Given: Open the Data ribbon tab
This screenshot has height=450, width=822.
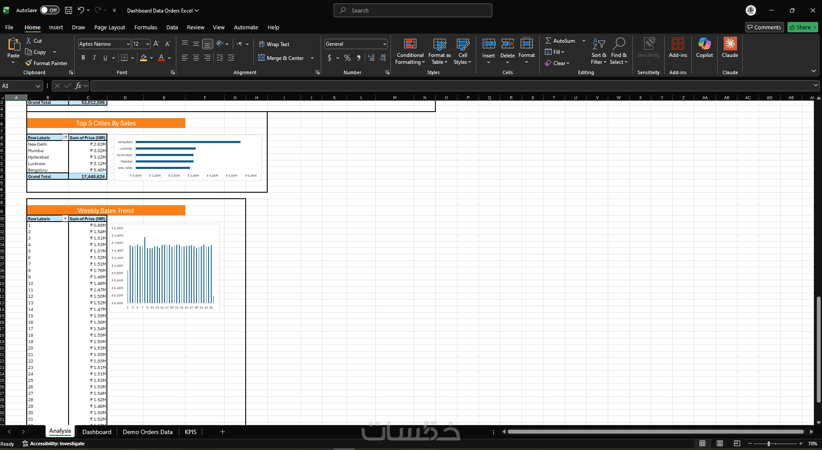Looking at the screenshot, I should [x=172, y=27].
